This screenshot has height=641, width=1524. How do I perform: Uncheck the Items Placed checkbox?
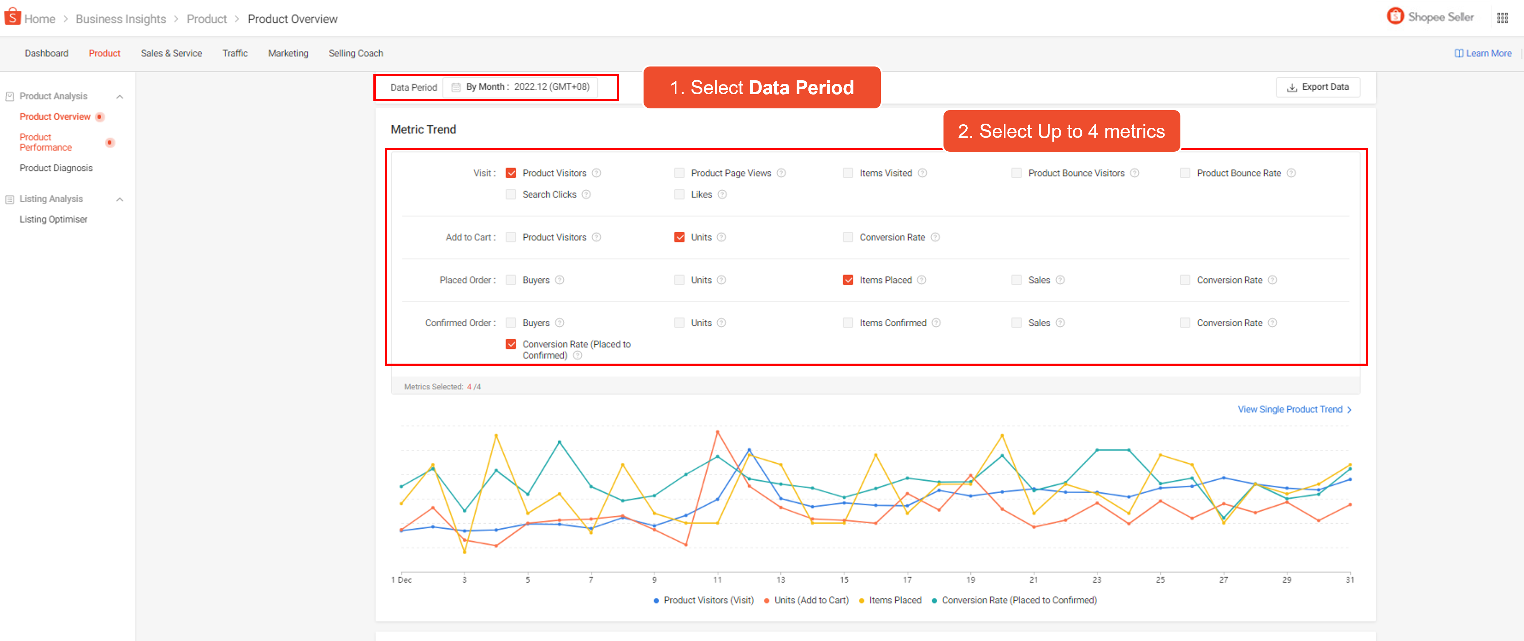coord(848,280)
